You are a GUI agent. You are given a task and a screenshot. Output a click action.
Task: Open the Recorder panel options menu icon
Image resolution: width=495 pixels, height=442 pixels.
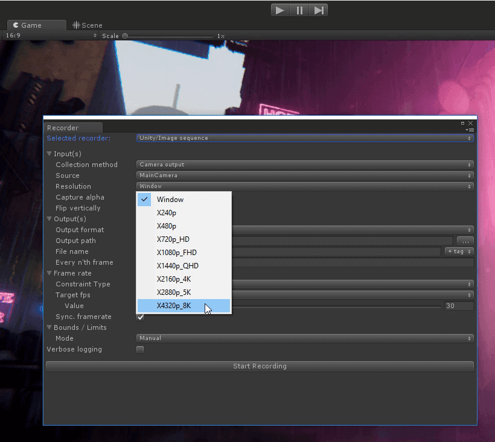pyautogui.click(x=470, y=130)
